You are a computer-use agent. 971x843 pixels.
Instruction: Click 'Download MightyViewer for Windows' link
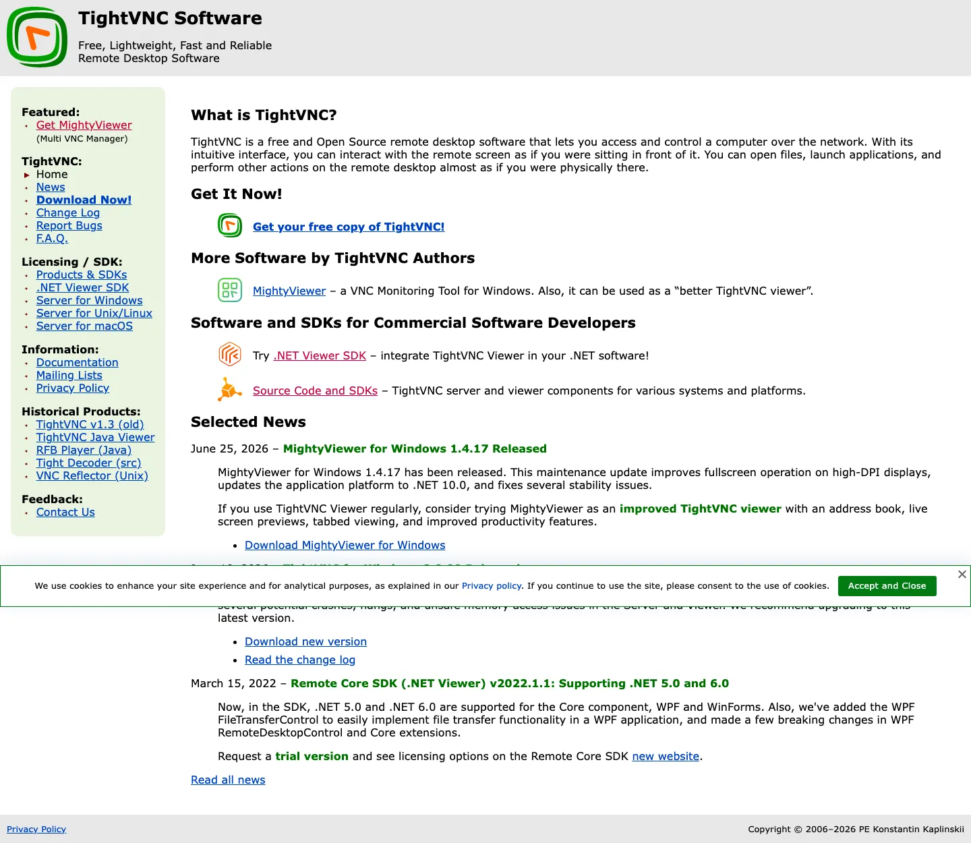click(x=345, y=545)
